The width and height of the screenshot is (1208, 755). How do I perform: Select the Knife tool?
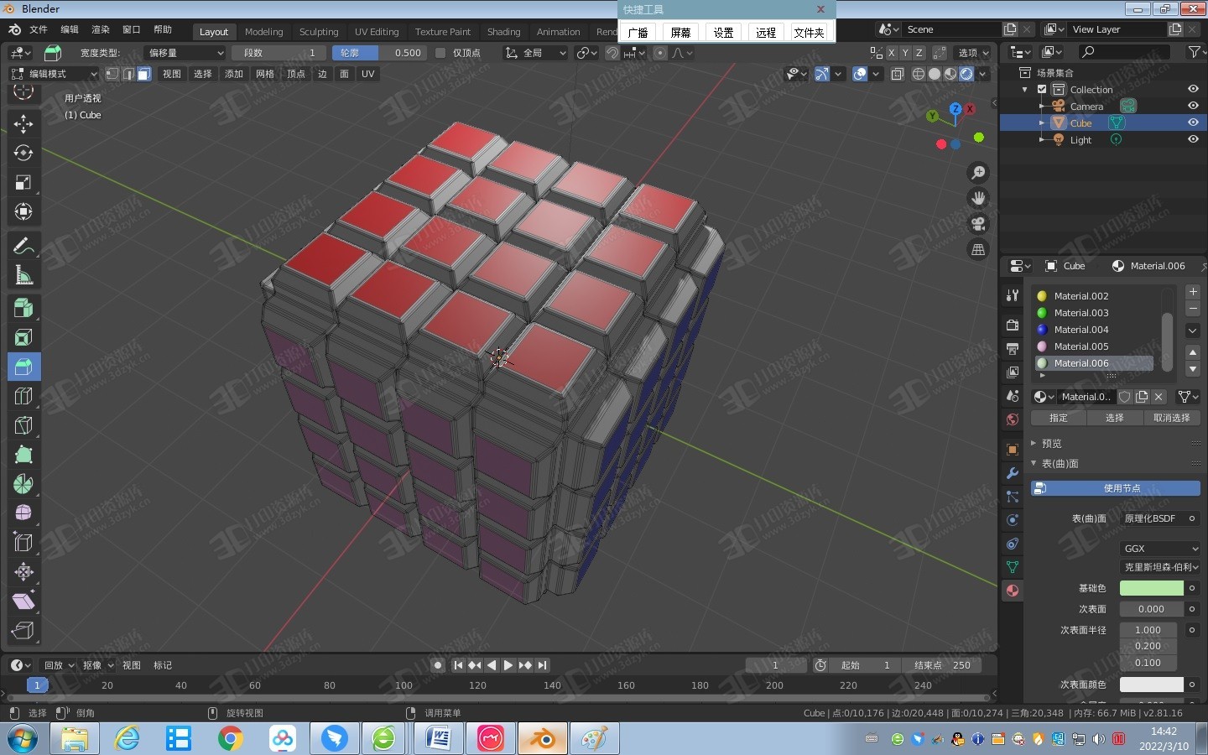[x=23, y=425]
